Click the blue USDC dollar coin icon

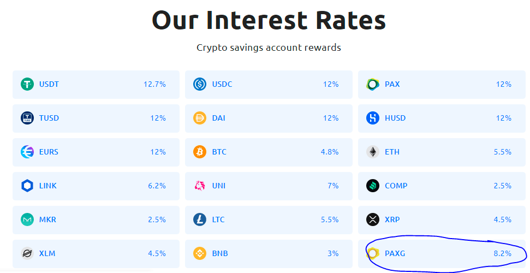(200, 84)
